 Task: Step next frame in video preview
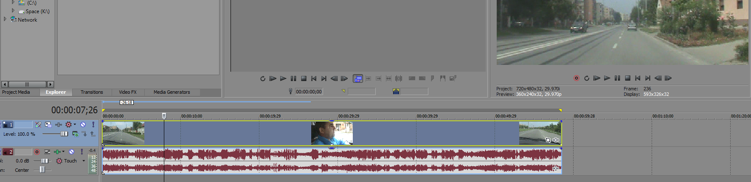point(668,78)
